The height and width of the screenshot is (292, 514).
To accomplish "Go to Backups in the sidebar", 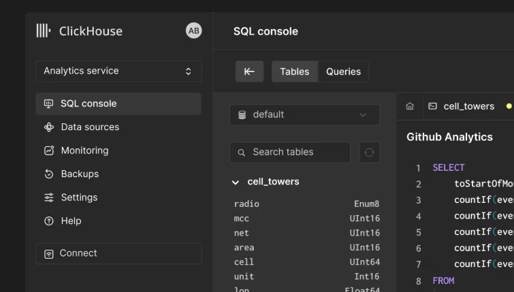I will [80, 174].
